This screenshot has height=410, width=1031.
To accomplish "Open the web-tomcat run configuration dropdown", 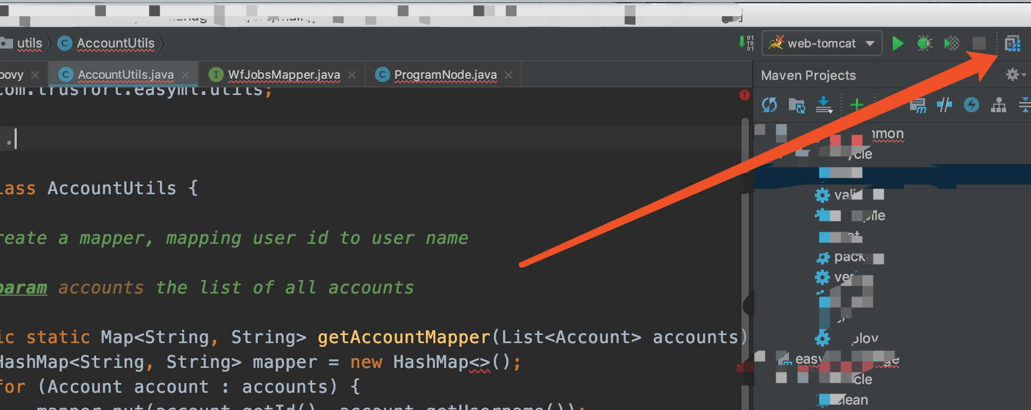I will (x=870, y=44).
